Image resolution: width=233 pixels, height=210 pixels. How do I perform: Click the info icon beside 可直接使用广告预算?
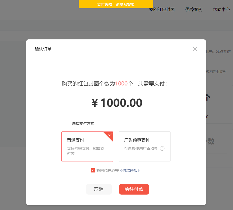[x=162, y=149]
